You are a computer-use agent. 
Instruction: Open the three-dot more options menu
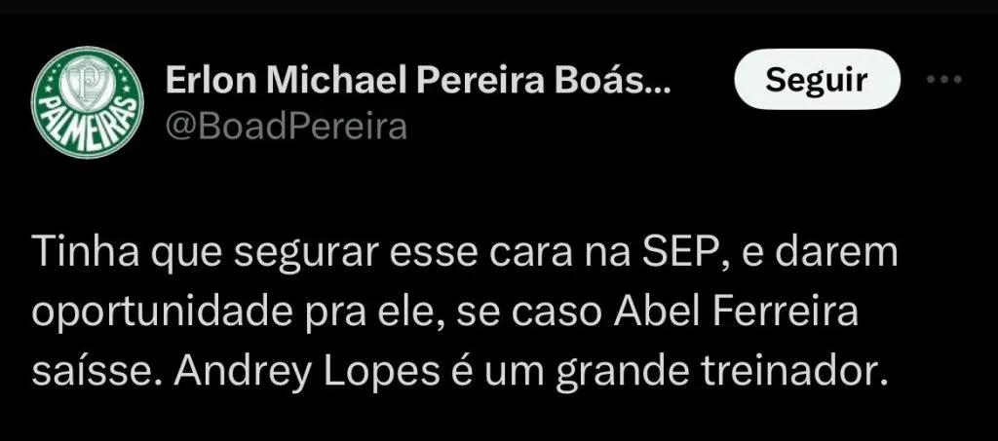(x=944, y=82)
